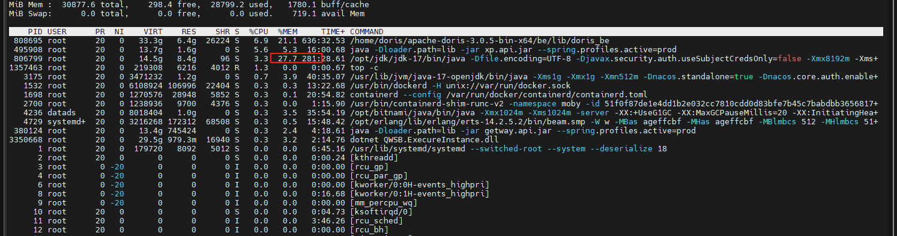This screenshot has height=236, width=897.
Task: Select PID 1698 row
Action: coord(446,94)
